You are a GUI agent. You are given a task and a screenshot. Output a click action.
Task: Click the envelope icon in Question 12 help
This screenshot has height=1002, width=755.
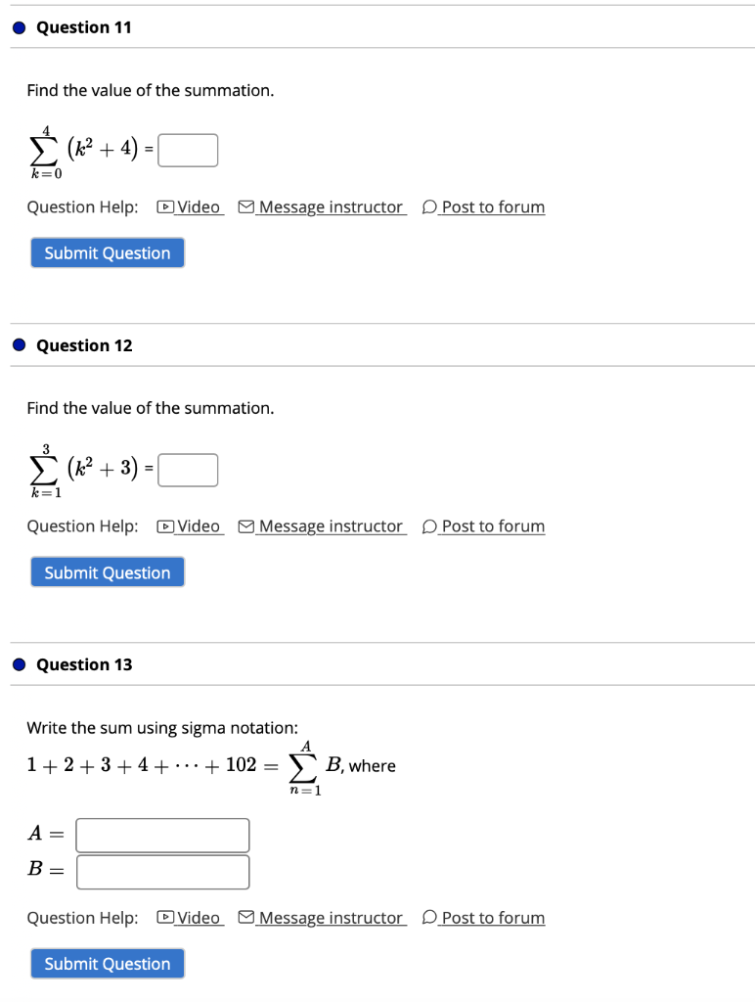pos(245,526)
